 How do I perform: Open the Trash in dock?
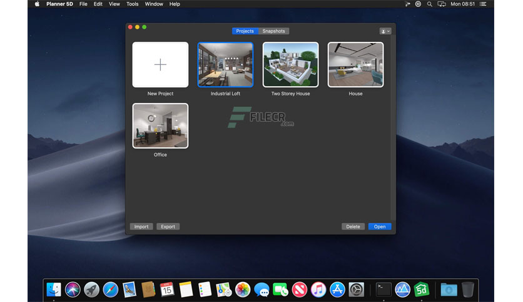pyautogui.click(x=467, y=290)
